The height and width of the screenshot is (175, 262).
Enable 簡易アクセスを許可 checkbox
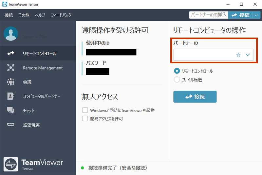(85, 119)
